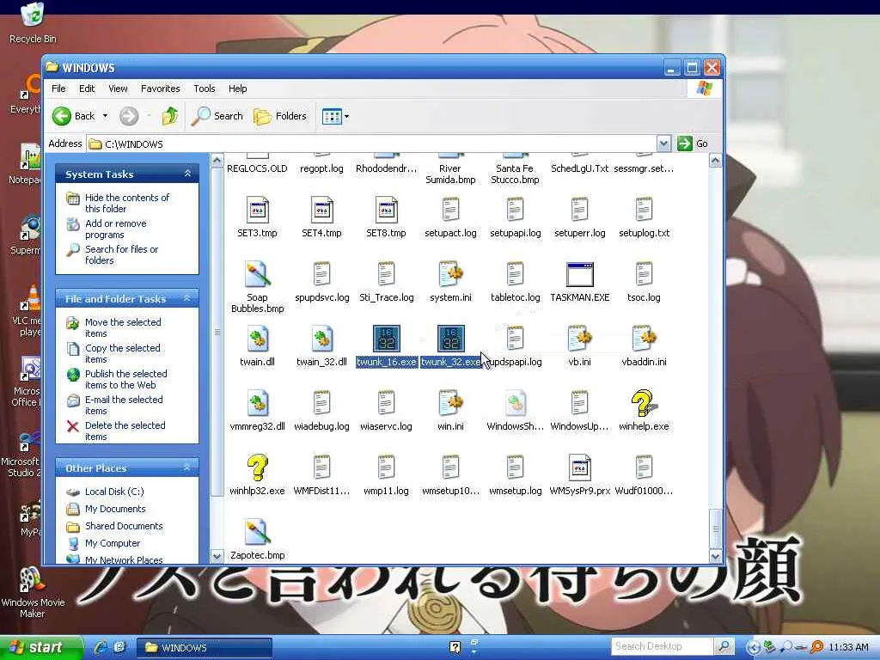
Task: Select the twain.dll file icon
Action: (257, 339)
